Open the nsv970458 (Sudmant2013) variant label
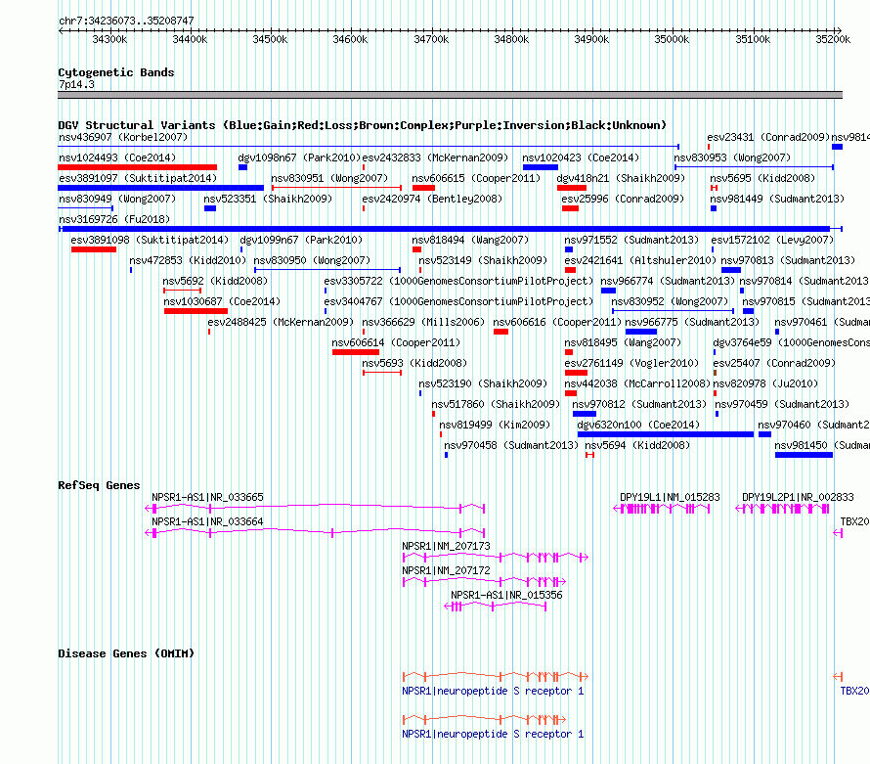870x764 pixels. pos(511,445)
